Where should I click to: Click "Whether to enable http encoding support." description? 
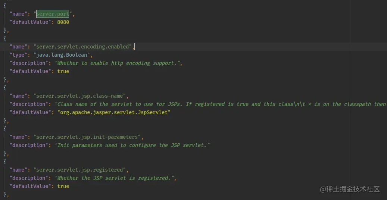pyautogui.click(x=118, y=63)
